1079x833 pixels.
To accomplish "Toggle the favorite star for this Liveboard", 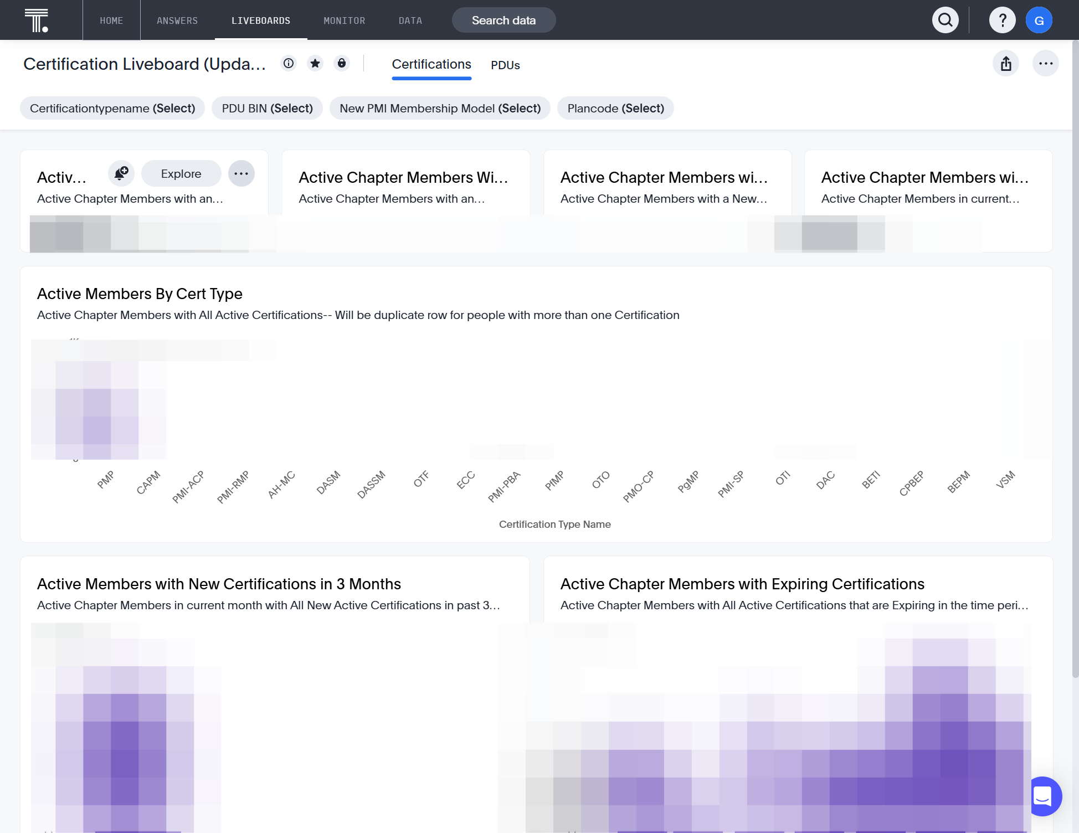I will tap(315, 64).
